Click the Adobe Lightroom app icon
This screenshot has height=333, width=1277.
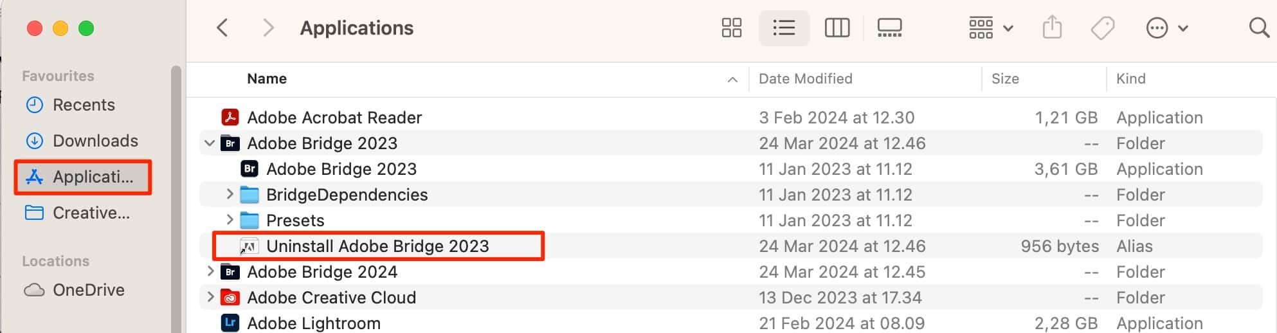[x=230, y=323]
